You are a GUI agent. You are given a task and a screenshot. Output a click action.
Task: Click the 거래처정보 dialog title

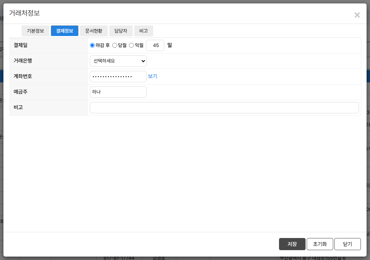(x=24, y=13)
